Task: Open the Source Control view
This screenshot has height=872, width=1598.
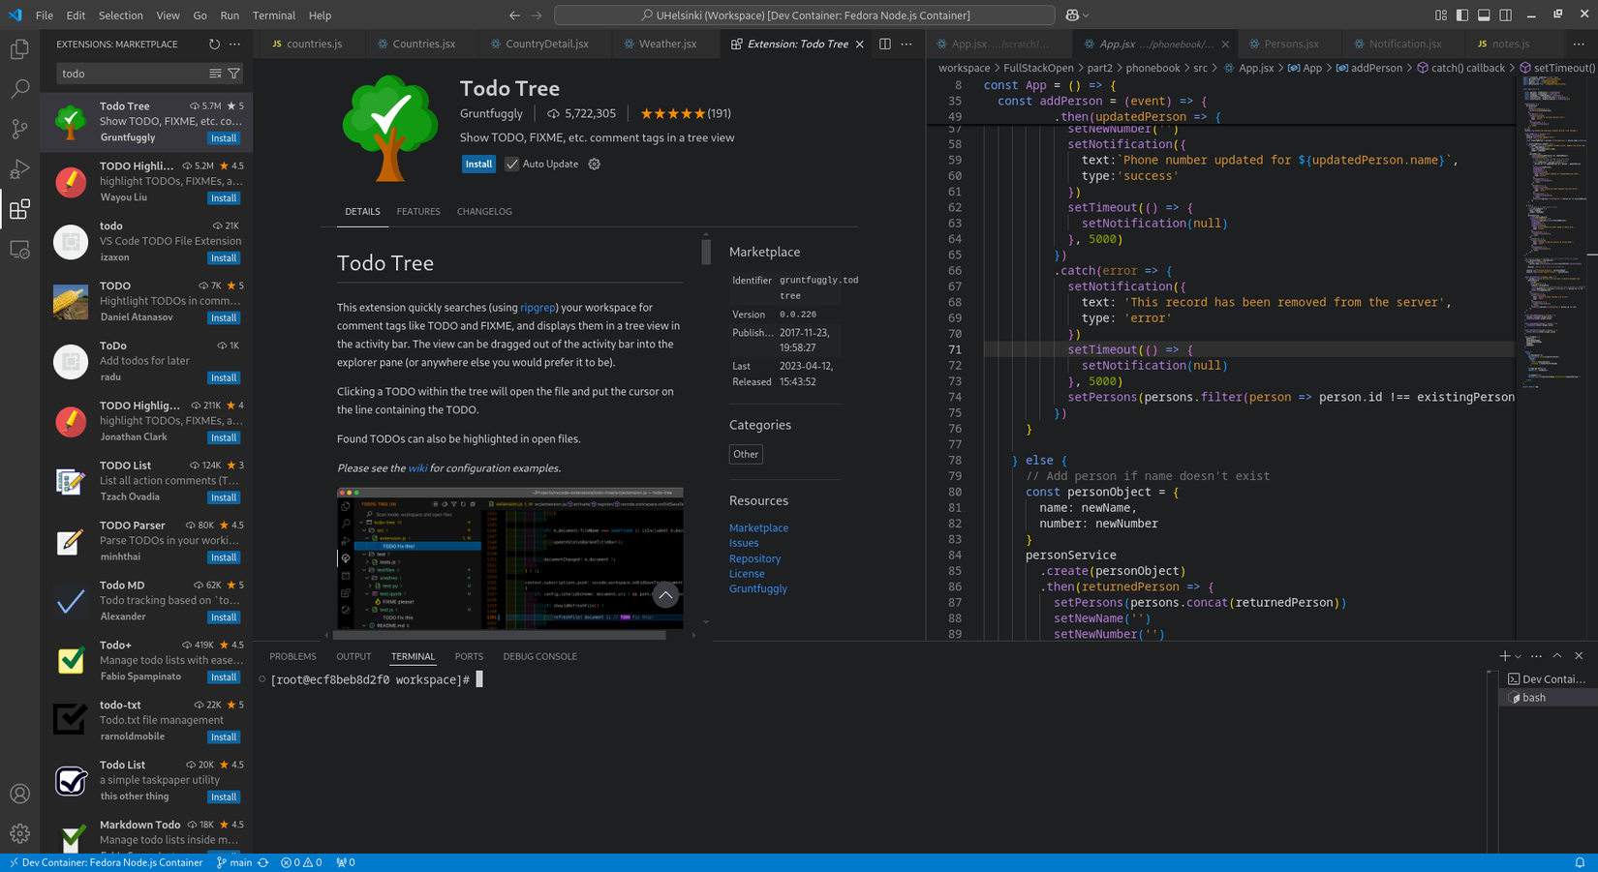Action: [x=20, y=129]
